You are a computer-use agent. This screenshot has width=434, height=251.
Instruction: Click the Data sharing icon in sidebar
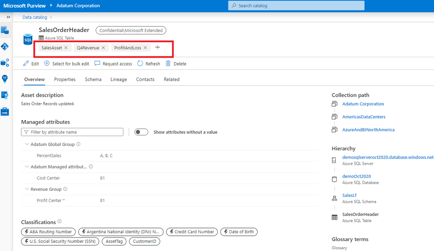pyautogui.click(x=6, y=62)
